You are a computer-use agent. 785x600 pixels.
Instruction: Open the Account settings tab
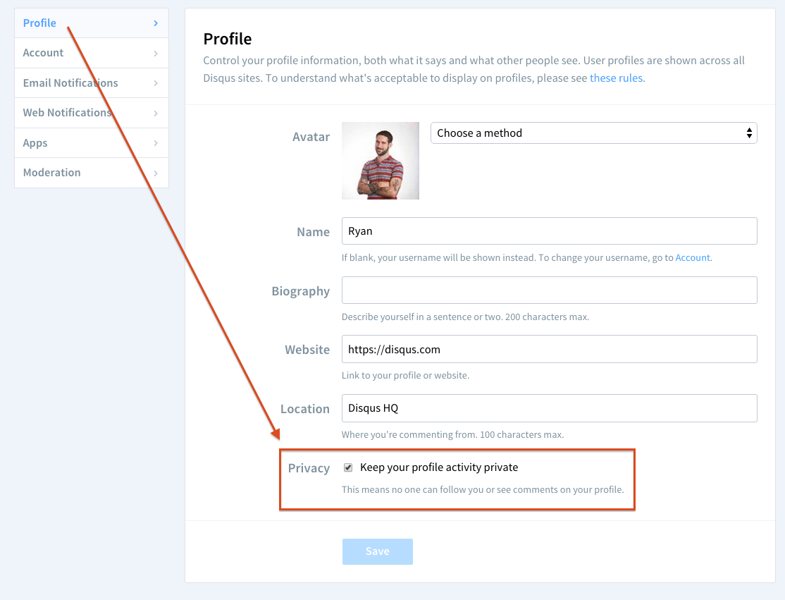92,53
